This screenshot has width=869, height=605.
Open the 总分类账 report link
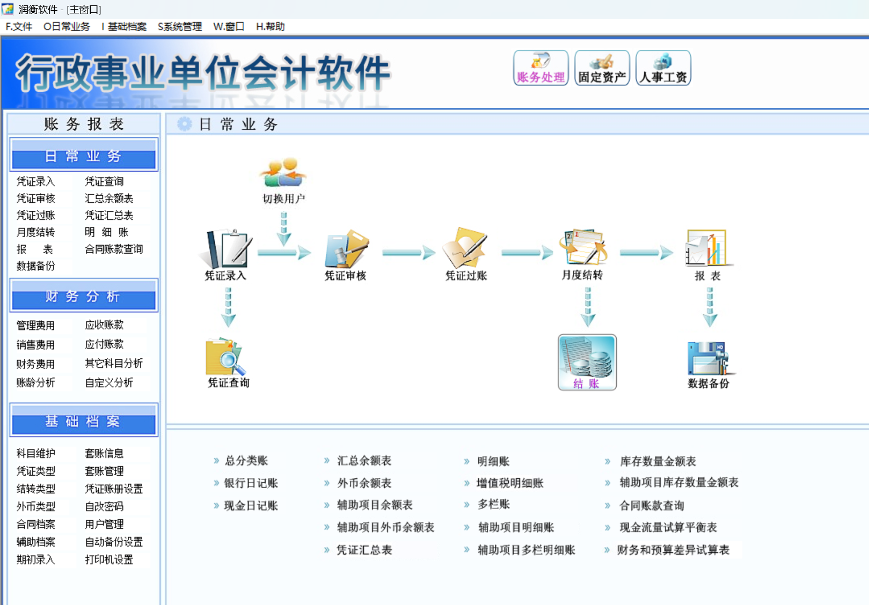pyautogui.click(x=246, y=461)
